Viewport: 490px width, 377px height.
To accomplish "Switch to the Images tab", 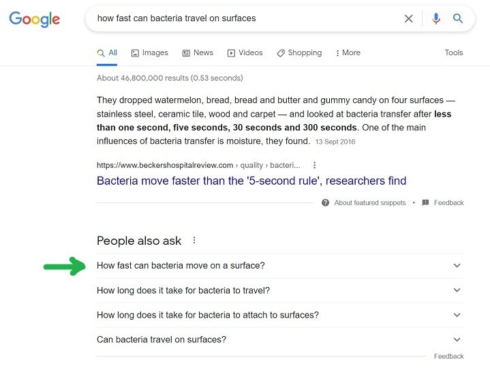I will [x=150, y=52].
